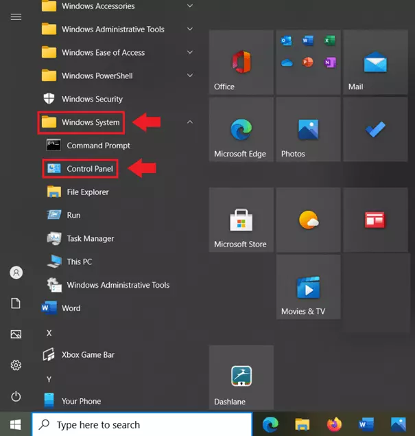Expand Windows Accessories folder chevron
This screenshot has width=415, height=436.
[190, 5]
